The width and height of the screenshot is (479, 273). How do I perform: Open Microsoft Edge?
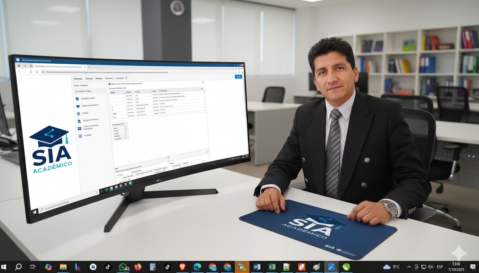pyautogui.click(x=197, y=267)
